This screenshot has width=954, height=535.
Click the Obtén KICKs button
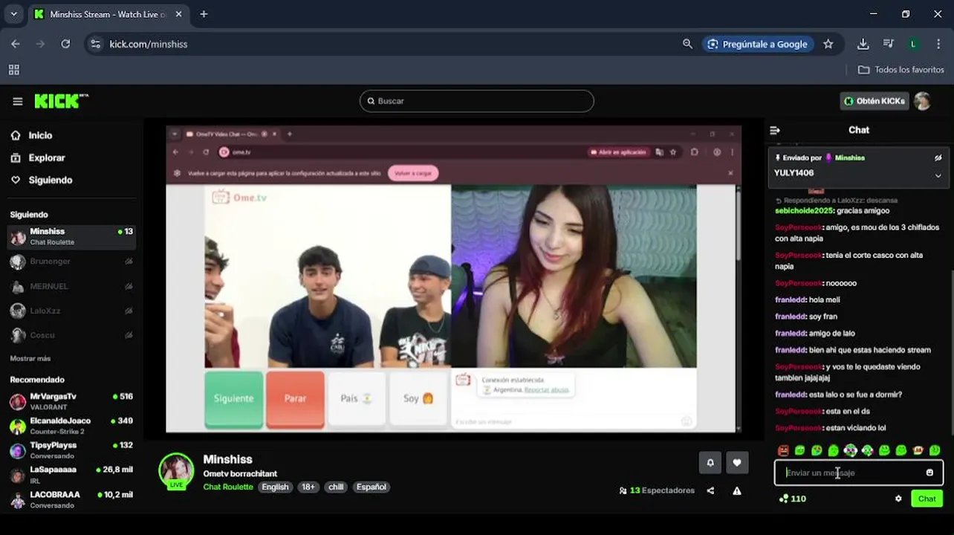pyautogui.click(x=874, y=101)
